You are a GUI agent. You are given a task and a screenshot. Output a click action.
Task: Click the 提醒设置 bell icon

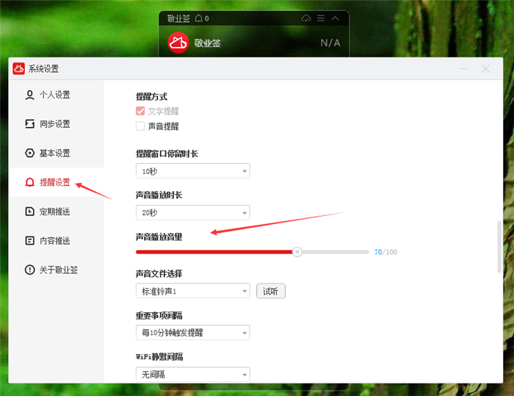tap(30, 182)
